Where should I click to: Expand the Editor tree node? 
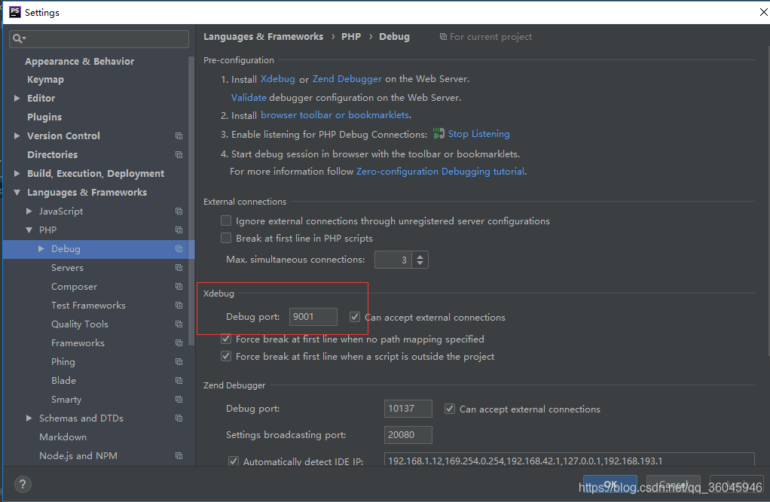point(16,98)
